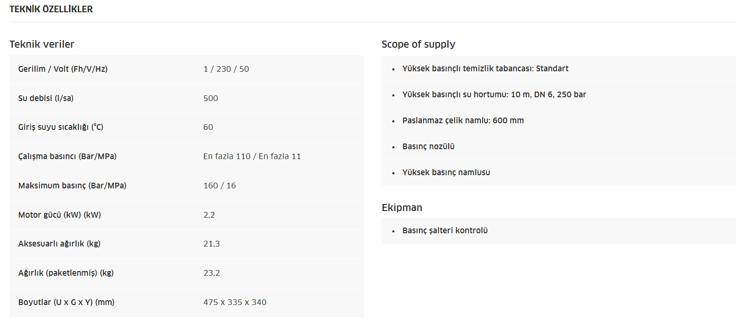Select the 500 water flow value
Screen dimensions: 739x322
[x=210, y=98]
